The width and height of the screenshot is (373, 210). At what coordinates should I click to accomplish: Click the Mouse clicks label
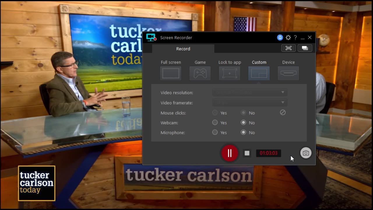173,113
